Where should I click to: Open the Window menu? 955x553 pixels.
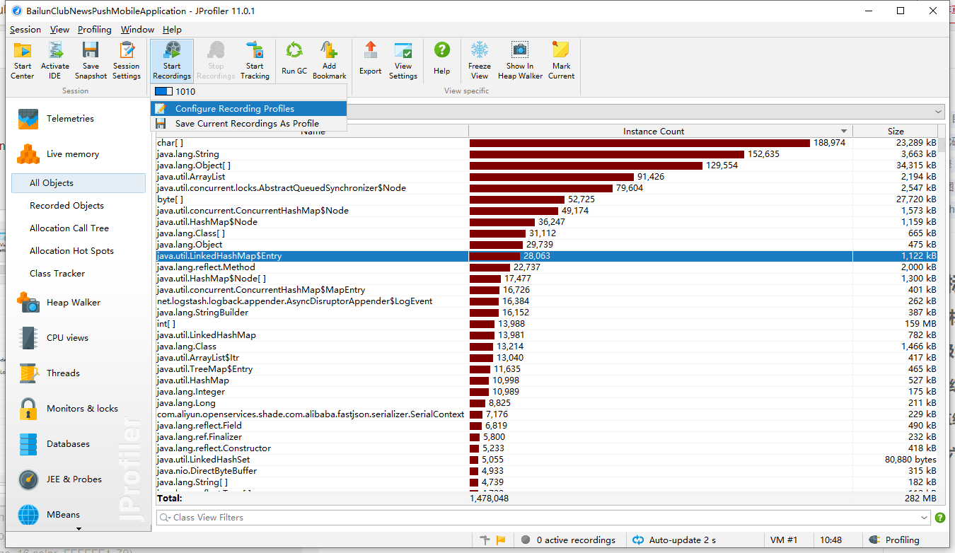(x=137, y=30)
